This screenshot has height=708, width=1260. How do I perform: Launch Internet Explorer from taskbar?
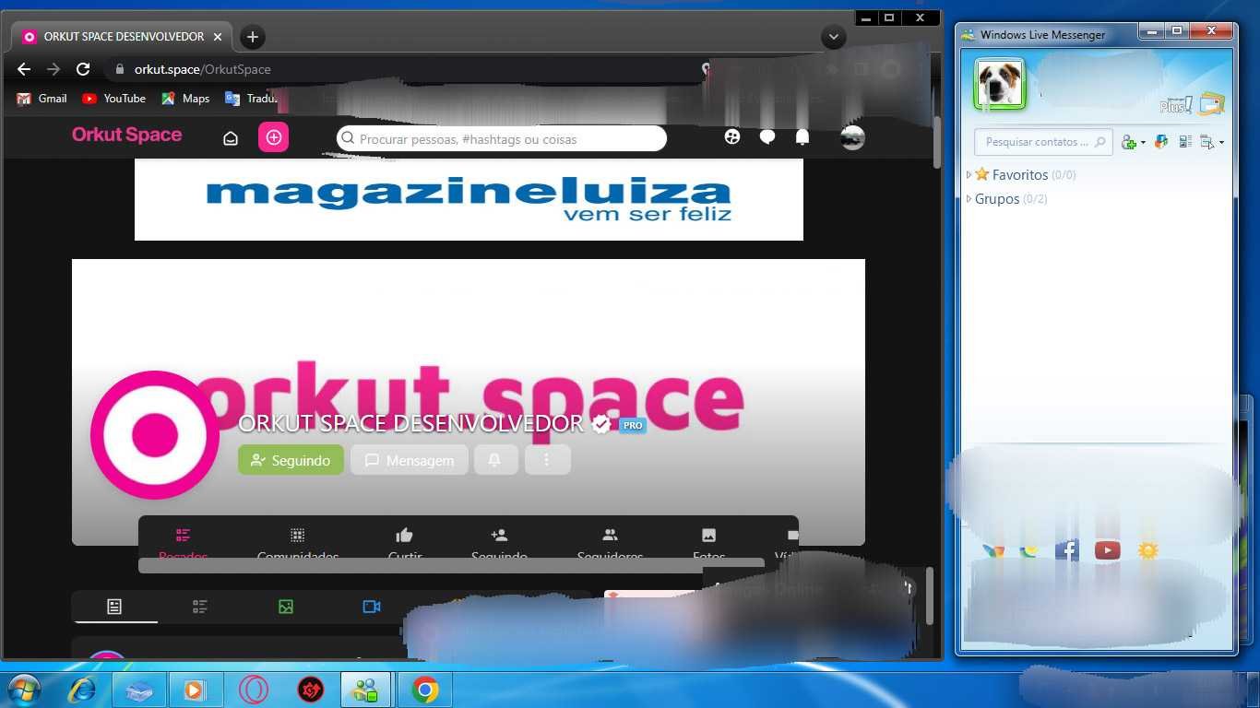(82, 690)
